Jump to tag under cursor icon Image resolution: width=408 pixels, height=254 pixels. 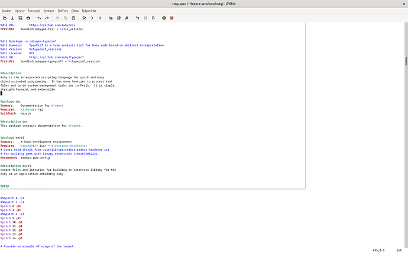pyautogui.click(x=153, y=18)
